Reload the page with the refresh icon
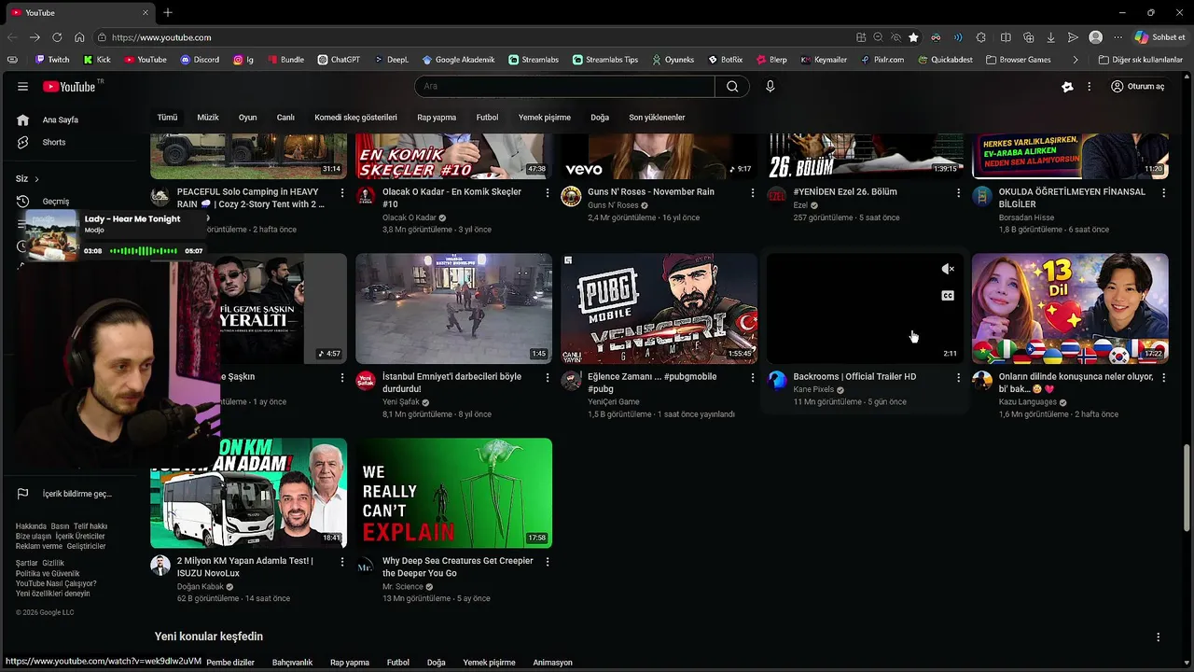This screenshot has height=672, width=1194. coord(57,37)
